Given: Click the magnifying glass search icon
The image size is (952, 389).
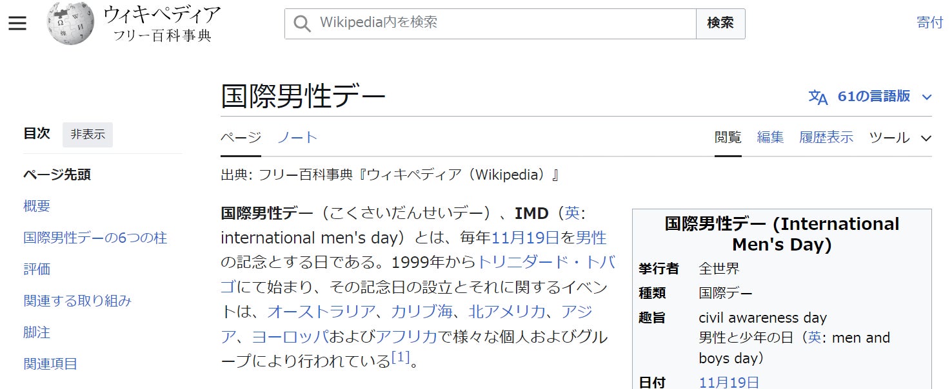Looking at the screenshot, I should tap(302, 23).
